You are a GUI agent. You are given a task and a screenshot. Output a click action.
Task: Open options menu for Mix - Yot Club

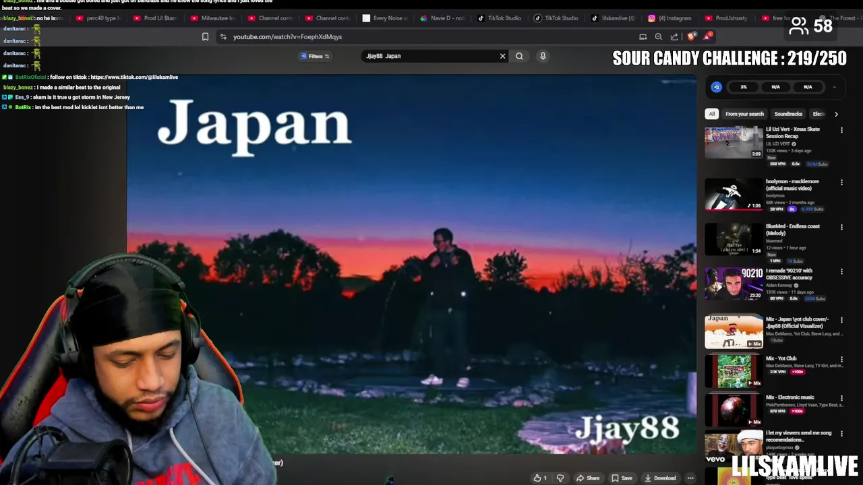(841, 360)
